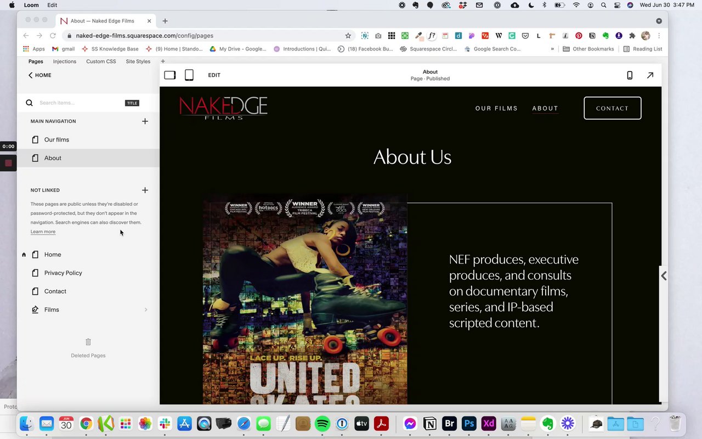Open the Edit menu in menu bar
The image size is (702, 439).
(52, 5)
